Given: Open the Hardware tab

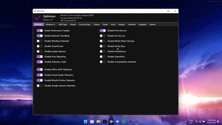Looking at the screenshot, I should point(132,24).
